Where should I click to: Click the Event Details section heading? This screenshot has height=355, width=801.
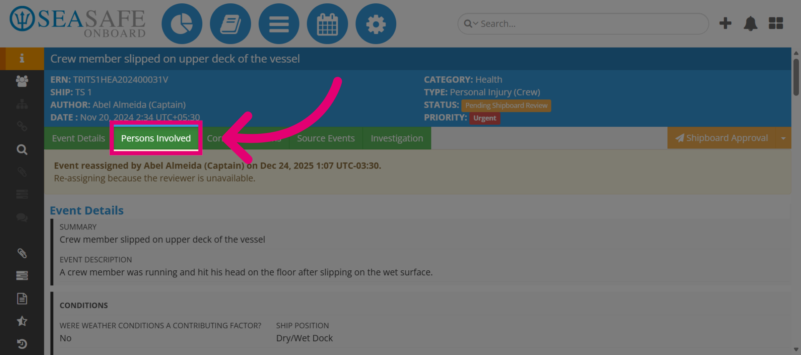[x=87, y=211]
